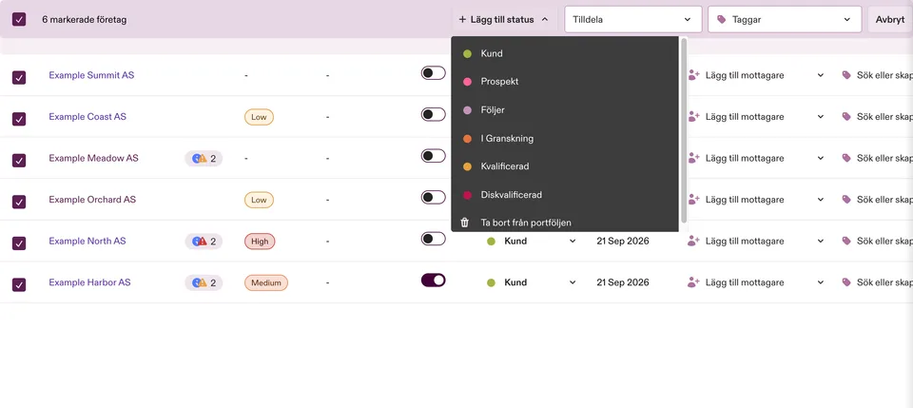Screen dimensions: 913x408
Task: Click the status menu scrollbar
Action: (684, 130)
